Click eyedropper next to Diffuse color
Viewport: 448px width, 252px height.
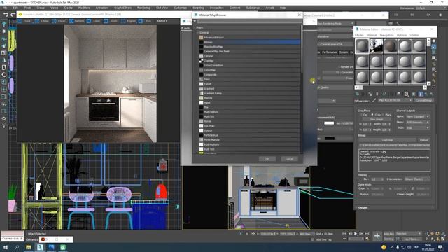[x=374, y=100]
